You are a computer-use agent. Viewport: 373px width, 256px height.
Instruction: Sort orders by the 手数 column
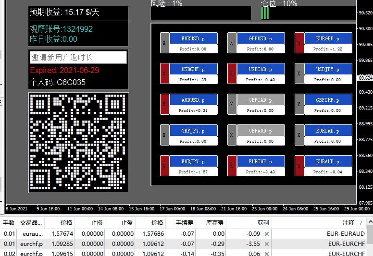(9, 223)
